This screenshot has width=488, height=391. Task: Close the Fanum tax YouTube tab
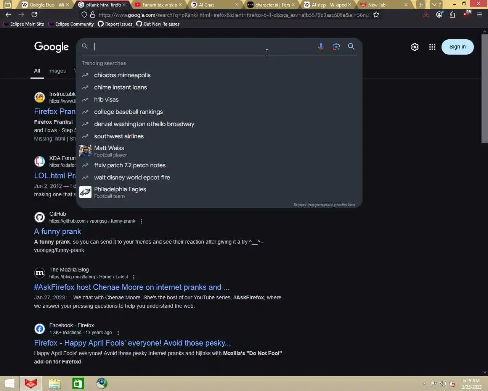click(180, 5)
